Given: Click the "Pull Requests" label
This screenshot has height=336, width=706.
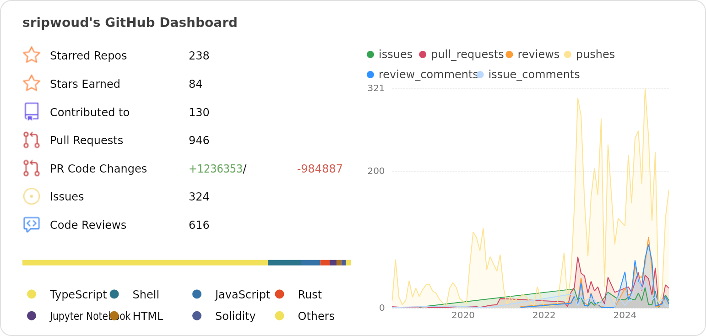Looking at the screenshot, I should pos(87,141).
